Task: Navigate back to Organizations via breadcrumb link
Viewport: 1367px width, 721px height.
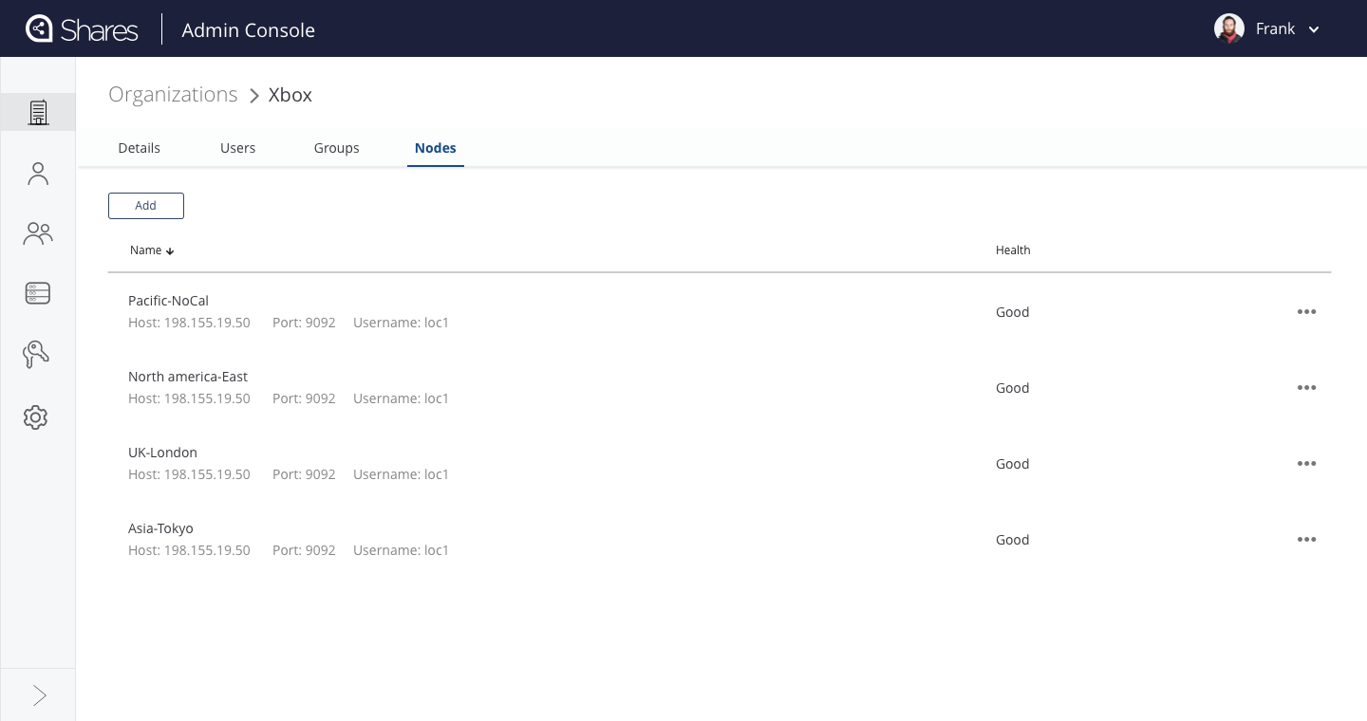Action: (x=173, y=94)
